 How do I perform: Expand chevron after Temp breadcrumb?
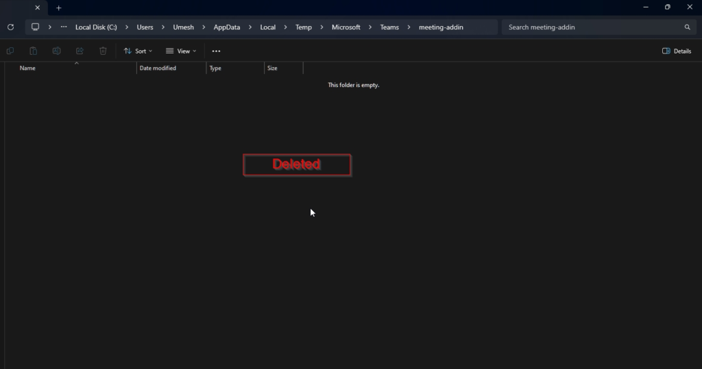click(322, 27)
